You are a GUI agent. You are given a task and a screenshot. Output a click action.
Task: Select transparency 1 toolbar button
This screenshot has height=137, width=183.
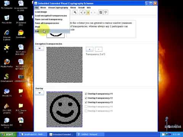tap(81, 13)
